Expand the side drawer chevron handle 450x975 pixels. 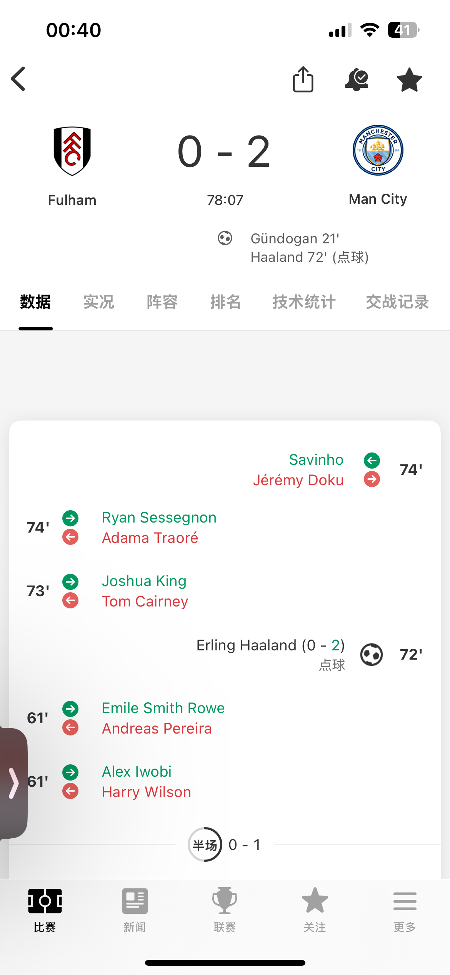(13, 783)
